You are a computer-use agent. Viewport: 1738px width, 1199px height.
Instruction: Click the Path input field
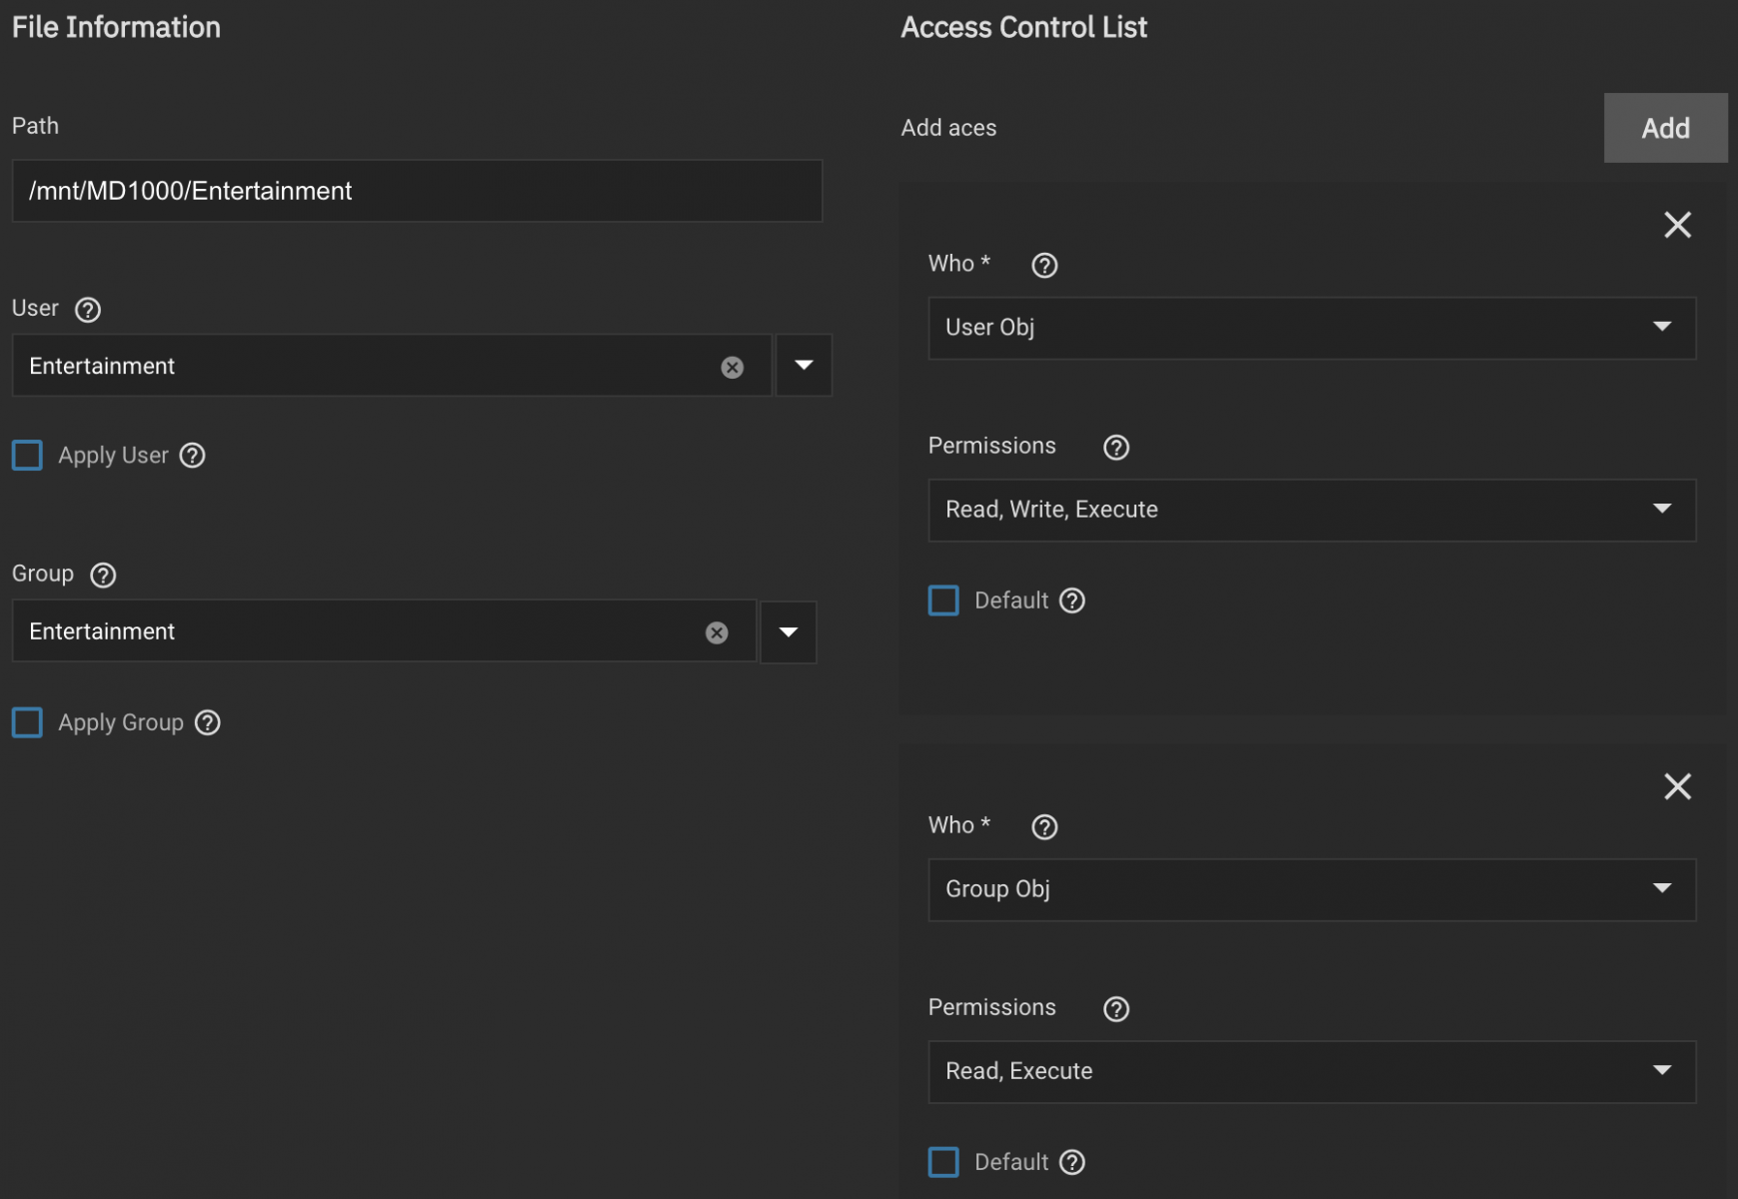click(x=417, y=191)
